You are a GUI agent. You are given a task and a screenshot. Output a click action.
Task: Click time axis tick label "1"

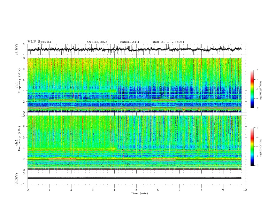[x=49, y=190]
